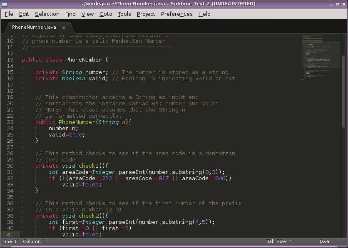Open the Project menu

pos(146,14)
